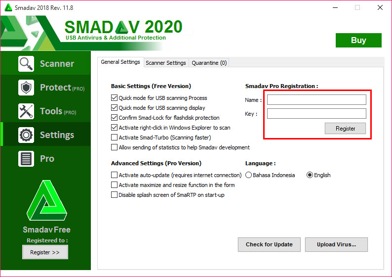The width and height of the screenshot is (392, 277).
Task: Open the Scanner section label
Action: tap(57, 64)
